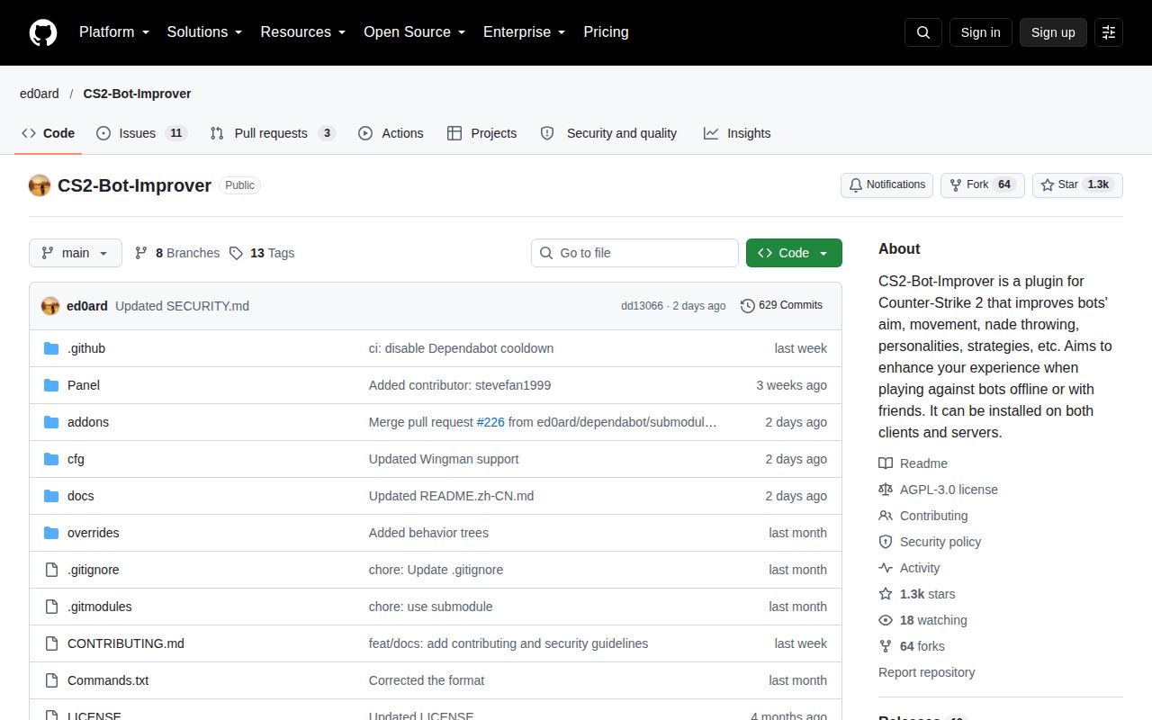Image resolution: width=1152 pixels, height=720 pixels.
Task: Click the addons folder icon
Action: [51, 422]
